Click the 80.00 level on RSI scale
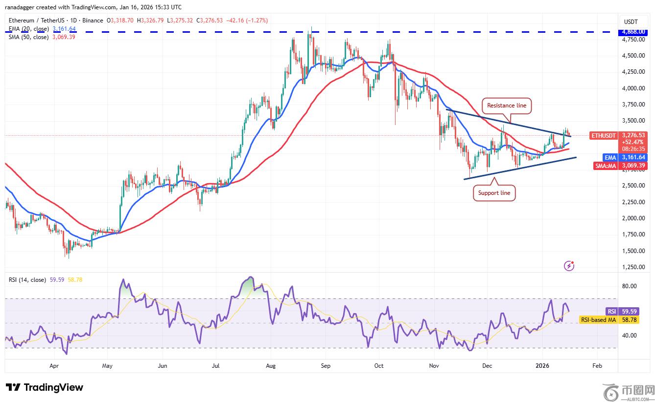 pyautogui.click(x=630, y=286)
